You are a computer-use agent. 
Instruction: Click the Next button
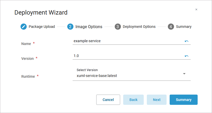click(x=157, y=100)
